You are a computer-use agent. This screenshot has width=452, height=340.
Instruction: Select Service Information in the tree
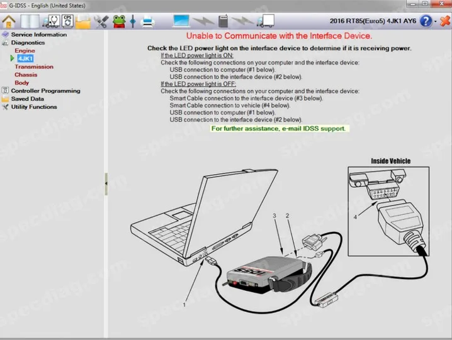39,35
